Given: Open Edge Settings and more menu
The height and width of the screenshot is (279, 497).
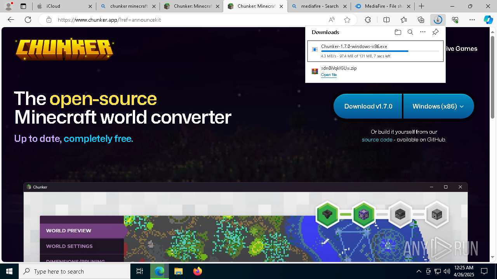Looking at the screenshot, I should click(x=472, y=20).
